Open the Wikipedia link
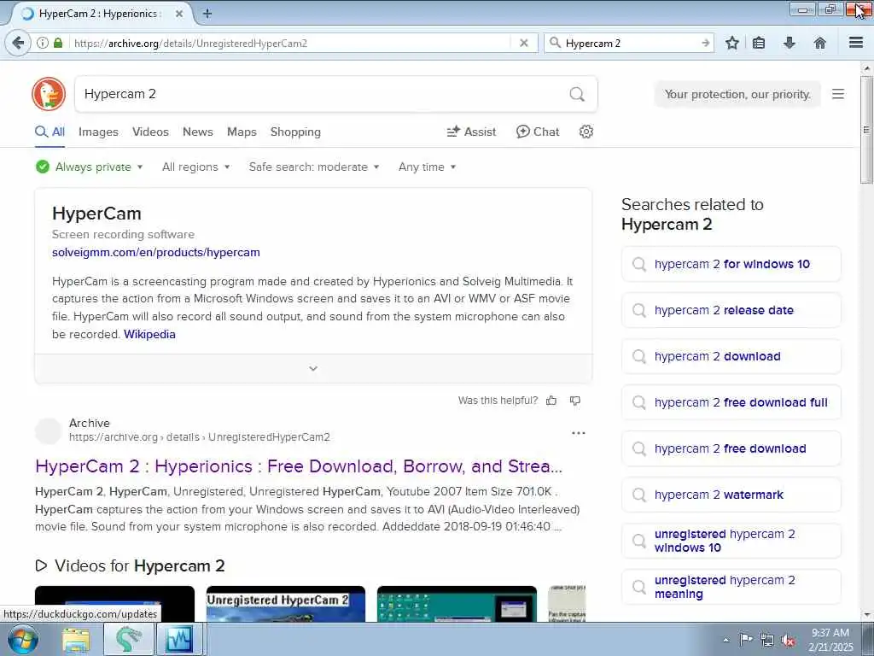Image resolution: width=874 pixels, height=656 pixels. click(x=149, y=334)
